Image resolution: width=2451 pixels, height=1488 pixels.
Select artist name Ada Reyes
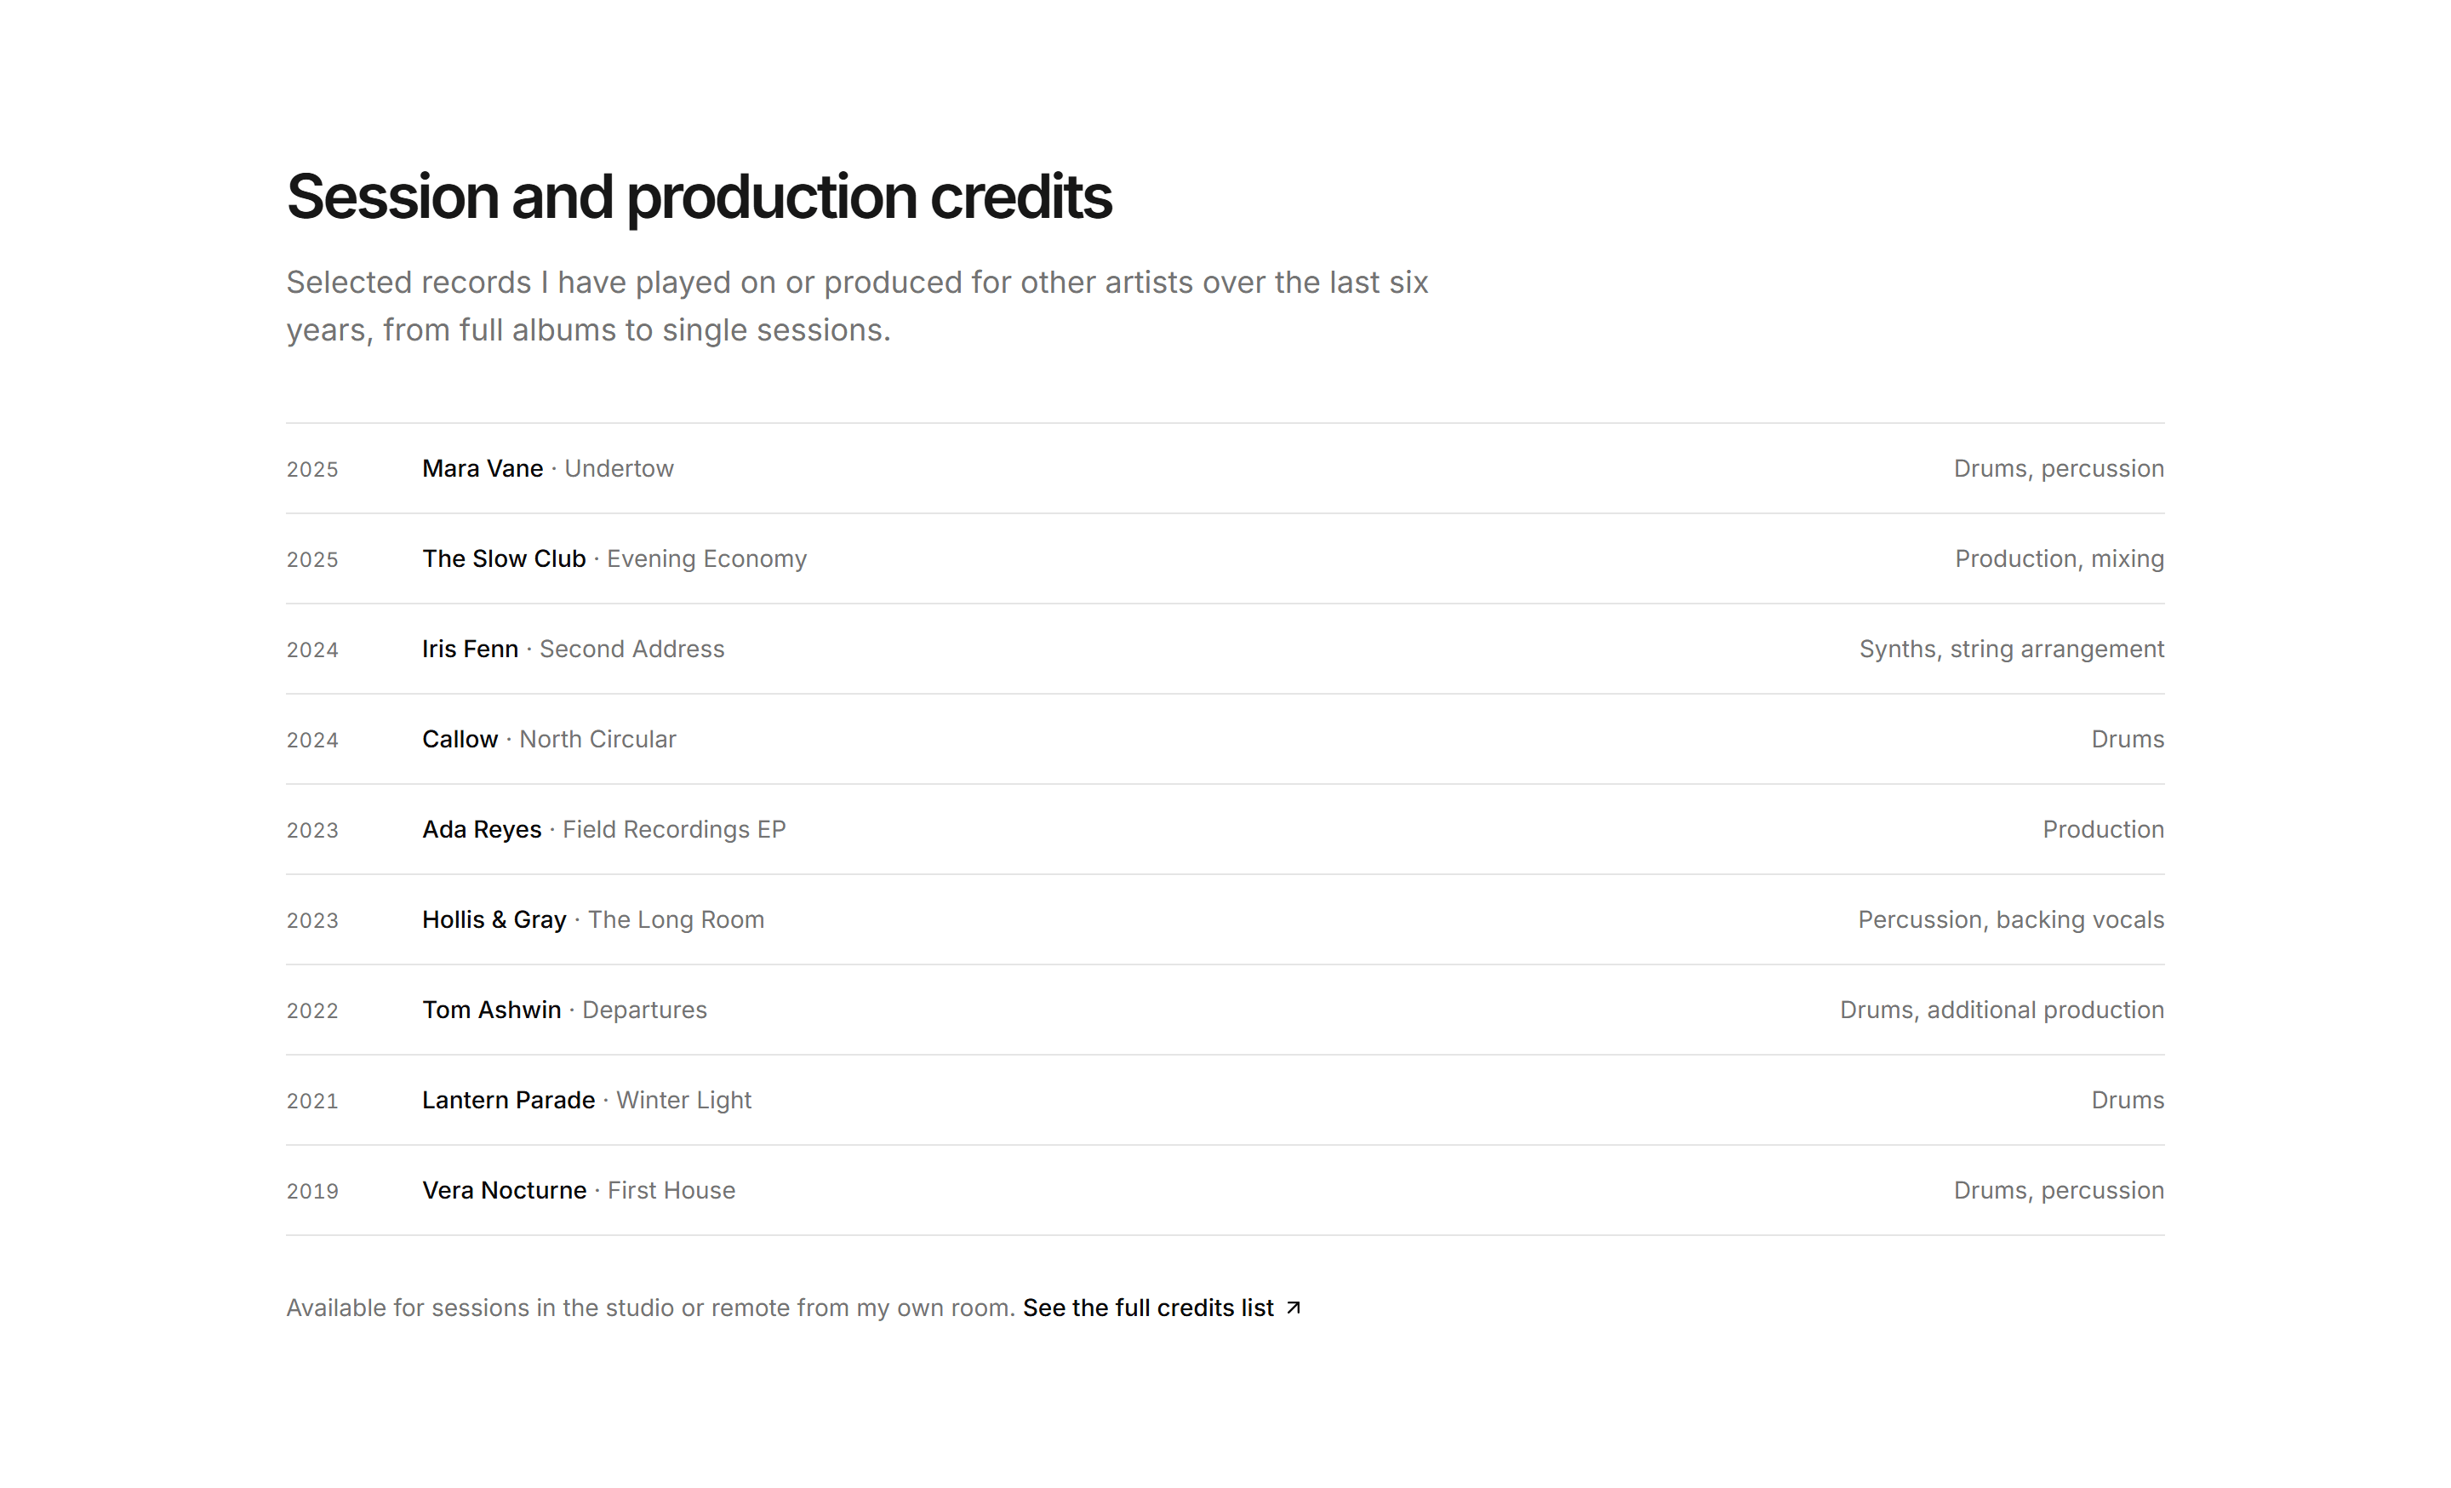click(x=482, y=829)
